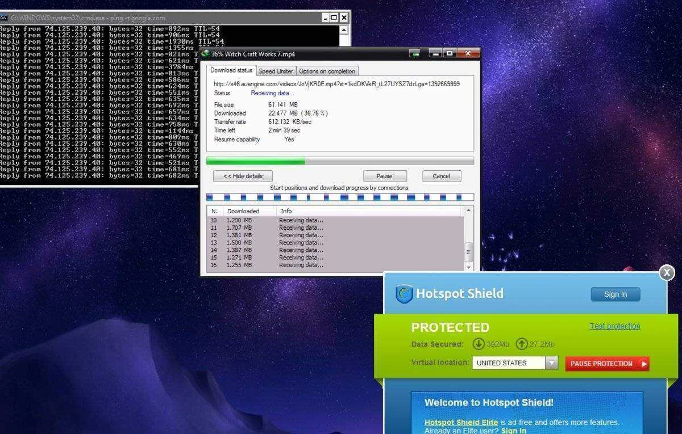This screenshot has width=682, height=434.
Task: Click the connections progress segments bar
Action: coord(340,197)
